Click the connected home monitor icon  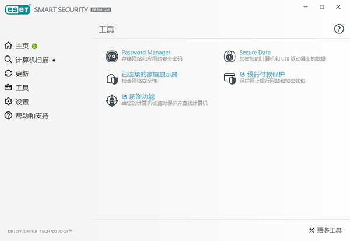(x=111, y=79)
